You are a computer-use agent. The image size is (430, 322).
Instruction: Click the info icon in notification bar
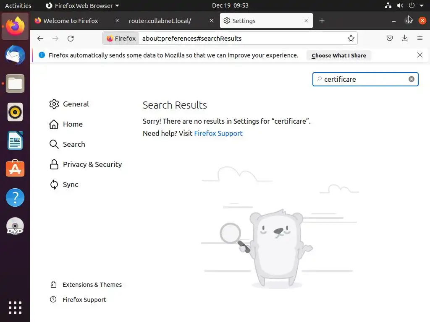tap(42, 55)
